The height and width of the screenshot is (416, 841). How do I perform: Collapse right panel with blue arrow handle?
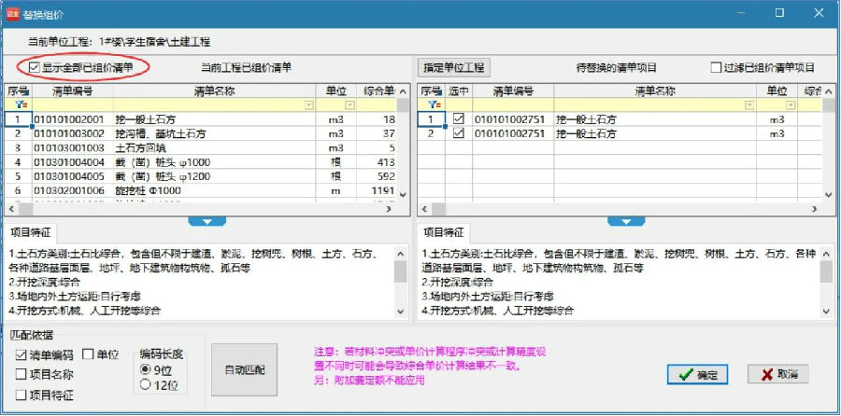click(x=619, y=221)
